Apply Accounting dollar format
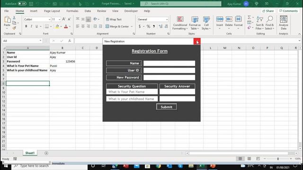This screenshot has width=303, height=170. pos(140,26)
